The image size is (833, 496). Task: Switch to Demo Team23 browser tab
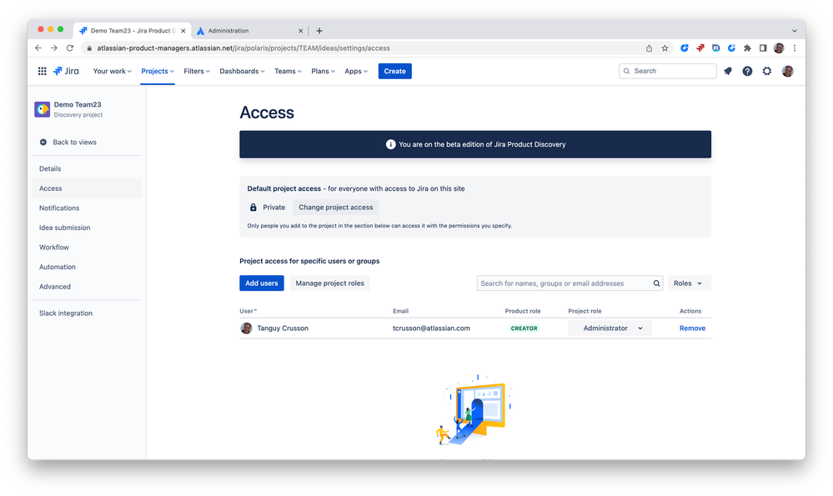[132, 31]
